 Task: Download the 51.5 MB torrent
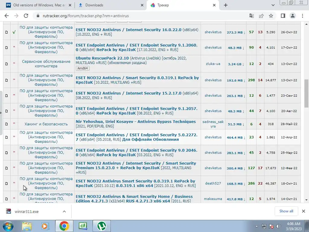[236, 124]
